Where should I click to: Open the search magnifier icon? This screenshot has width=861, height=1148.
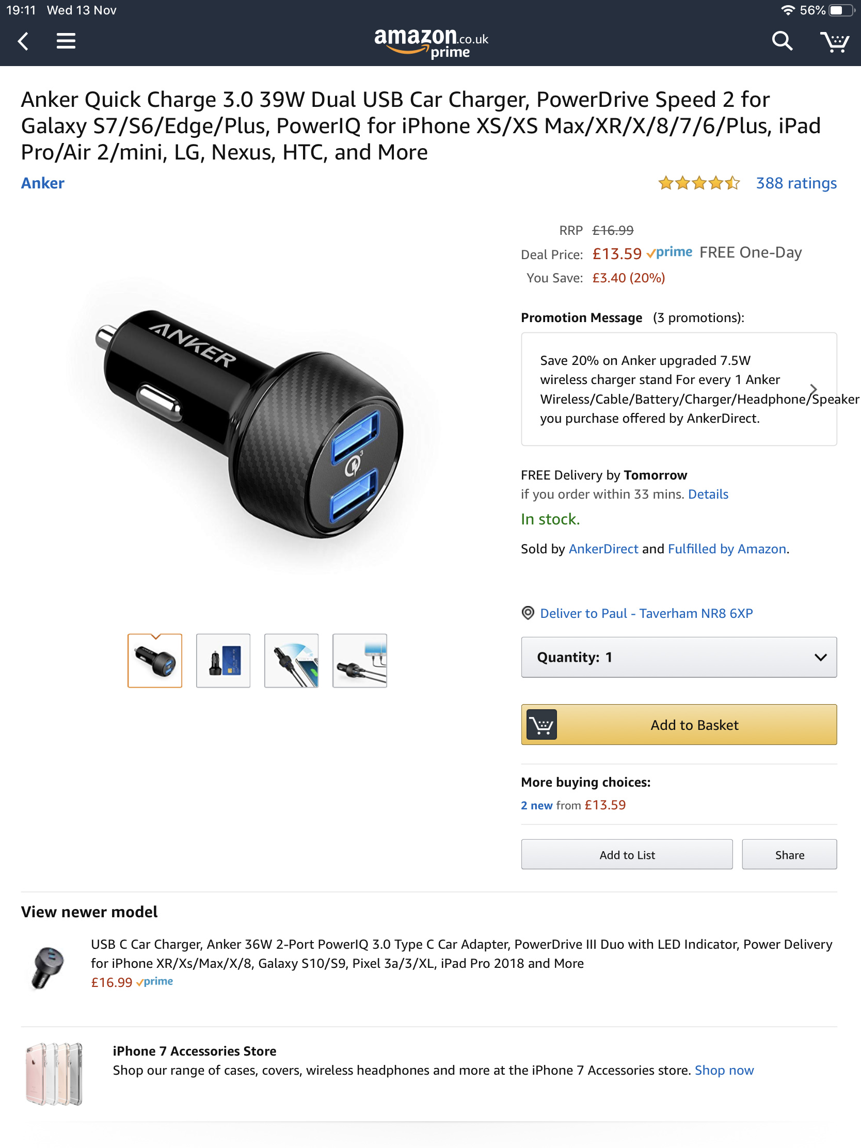tap(782, 41)
